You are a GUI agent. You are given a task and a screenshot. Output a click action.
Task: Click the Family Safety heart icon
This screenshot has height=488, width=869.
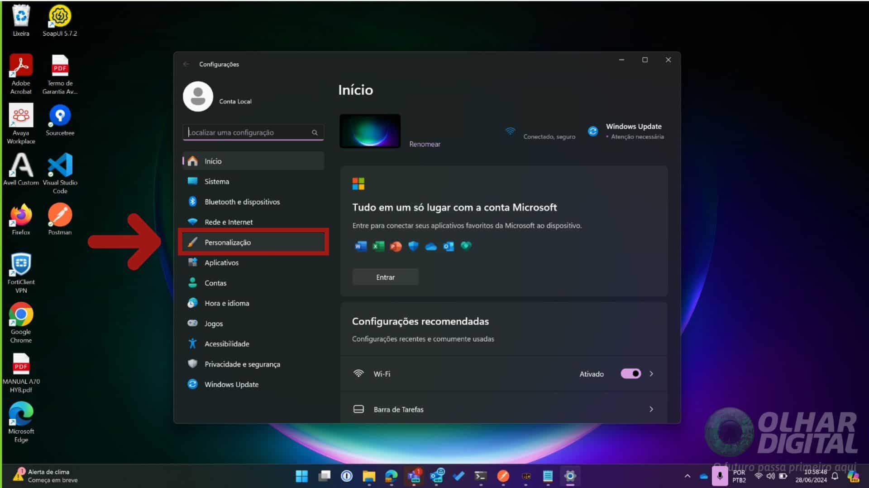click(x=466, y=245)
